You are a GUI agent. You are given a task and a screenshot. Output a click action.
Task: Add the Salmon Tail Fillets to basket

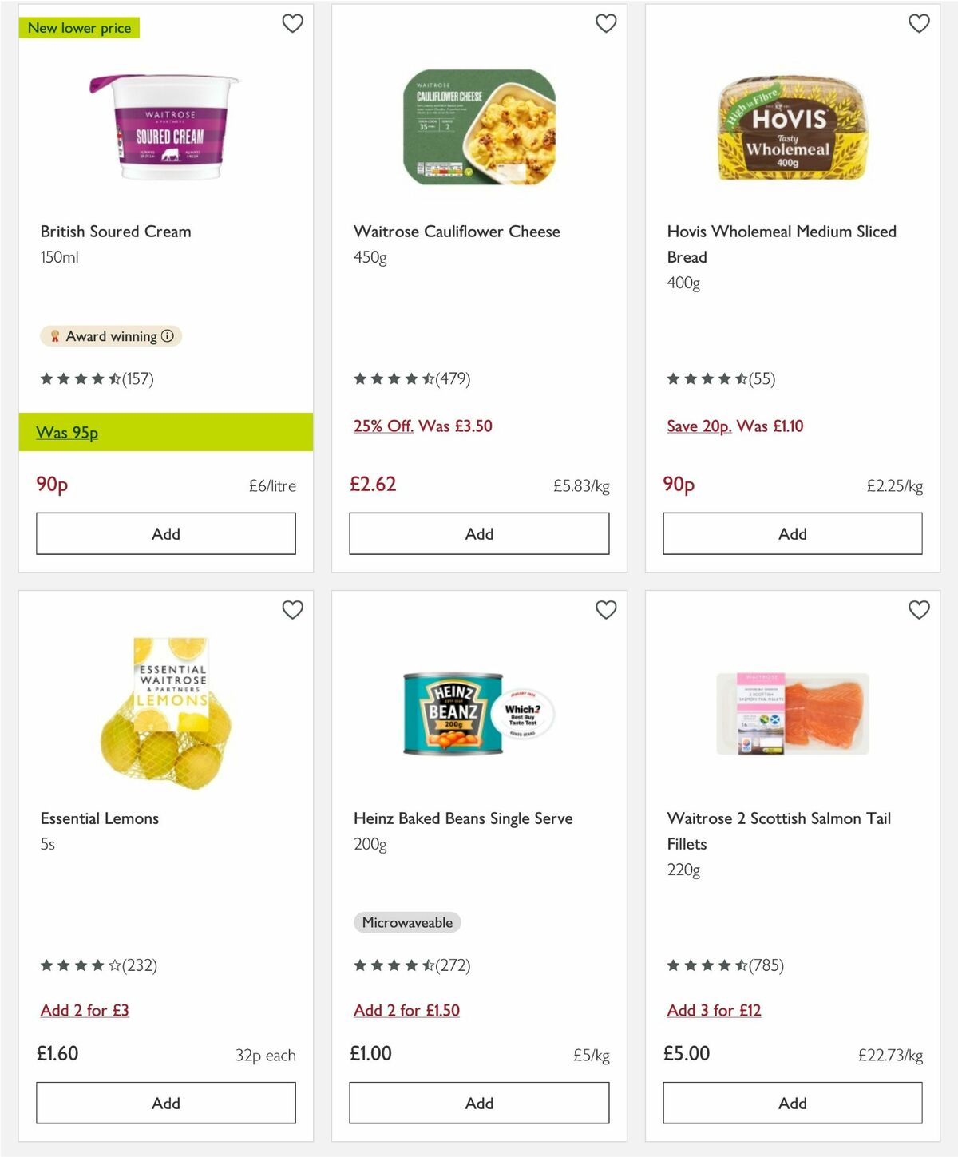pyautogui.click(x=791, y=1103)
